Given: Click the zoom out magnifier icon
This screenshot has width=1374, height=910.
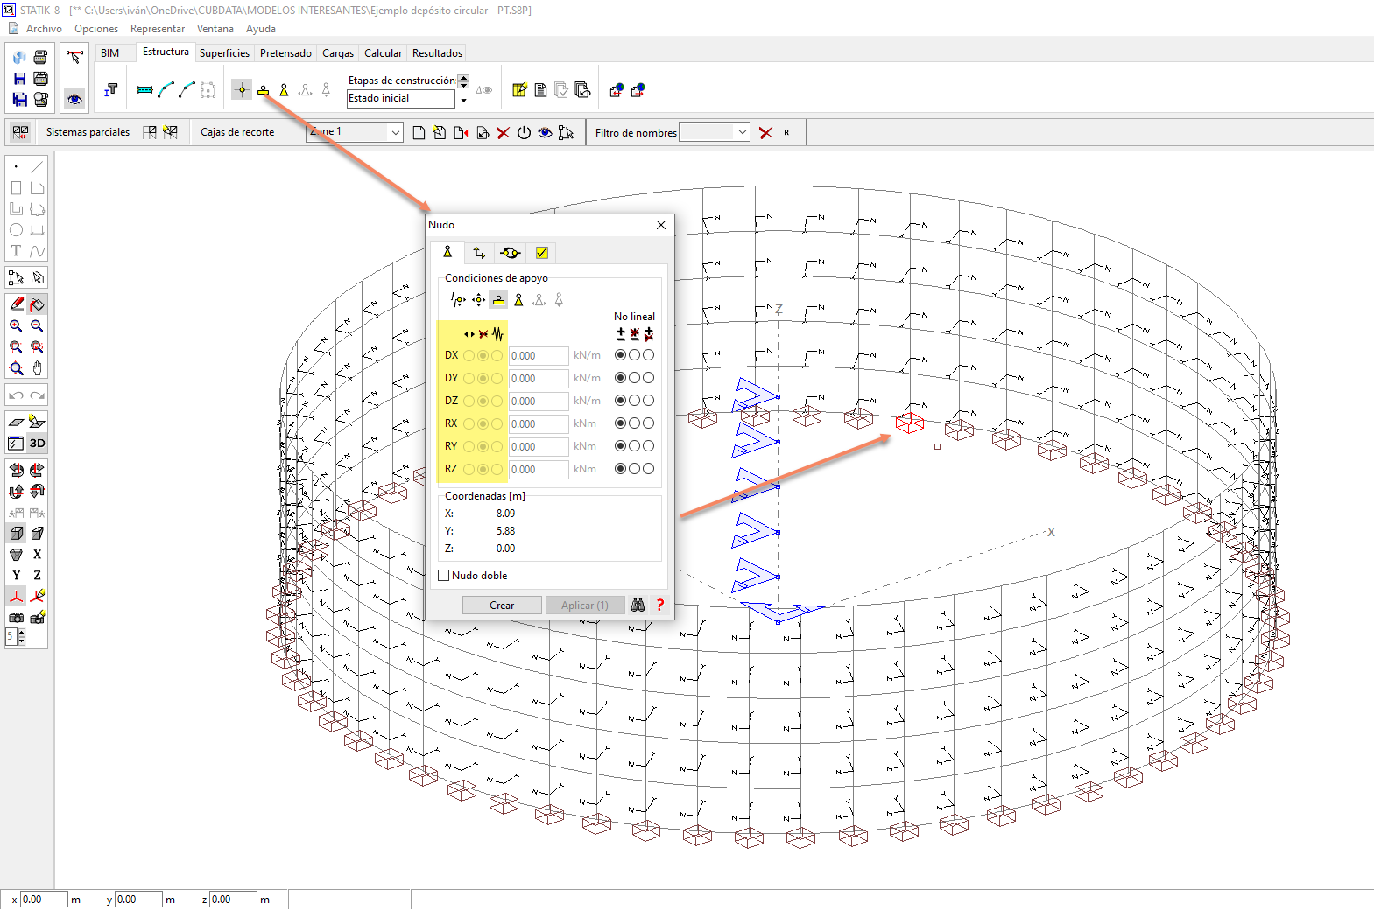Looking at the screenshot, I should click(x=37, y=325).
